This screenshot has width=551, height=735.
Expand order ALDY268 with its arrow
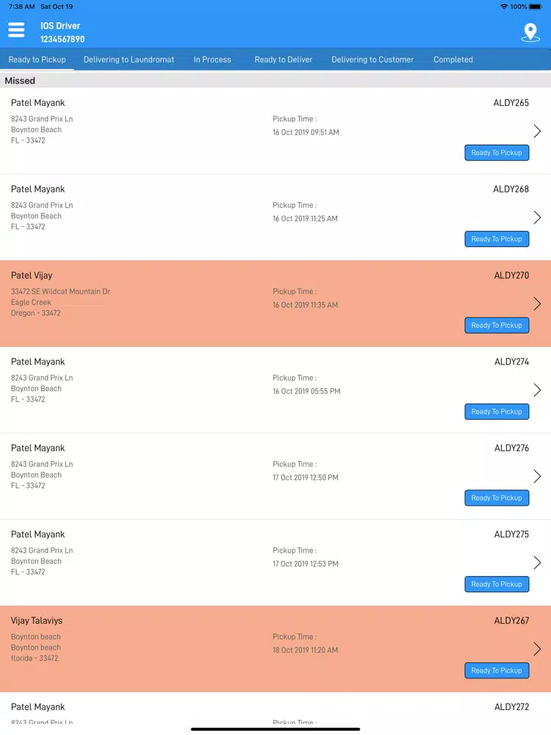(537, 218)
